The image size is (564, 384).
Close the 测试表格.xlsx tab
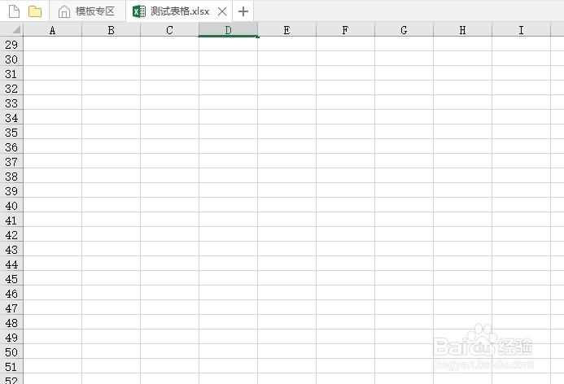(x=222, y=11)
